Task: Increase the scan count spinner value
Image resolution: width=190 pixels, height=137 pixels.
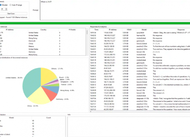Action: 7,9
